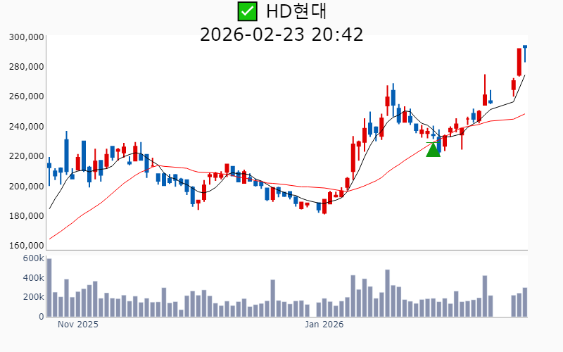Screen dimensions: 563x352
Task: Click the 400k volume axis label
Action: [x=32, y=278]
